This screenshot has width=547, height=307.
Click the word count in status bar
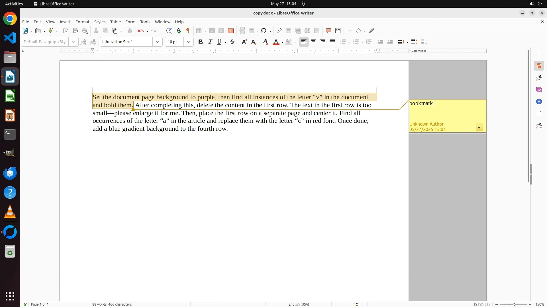(x=112, y=304)
